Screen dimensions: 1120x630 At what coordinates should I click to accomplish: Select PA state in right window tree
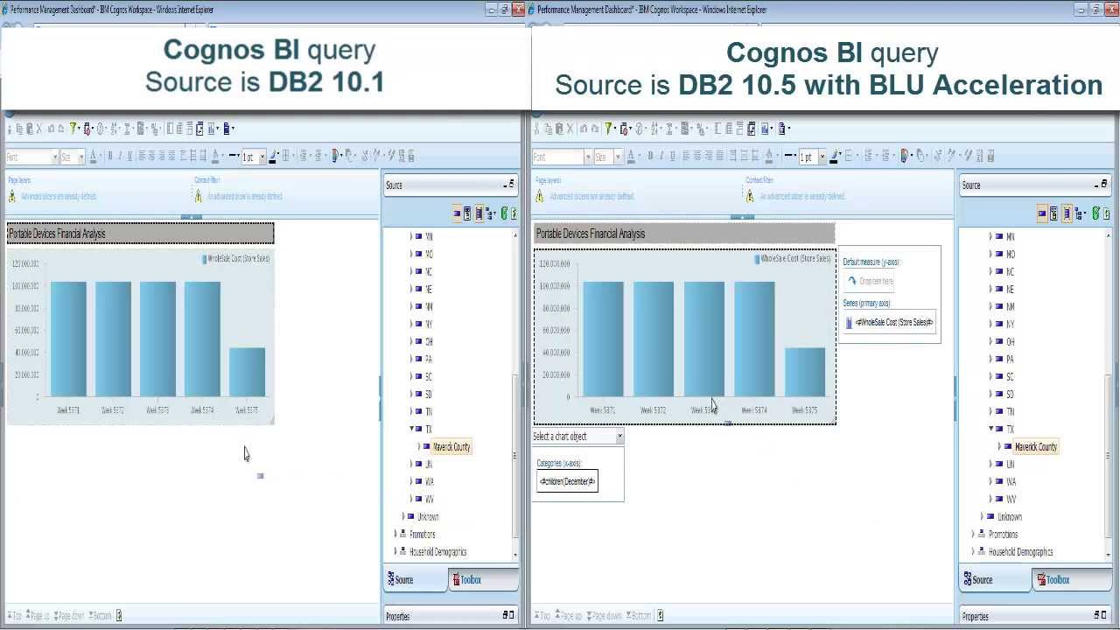pyautogui.click(x=1010, y=359)
